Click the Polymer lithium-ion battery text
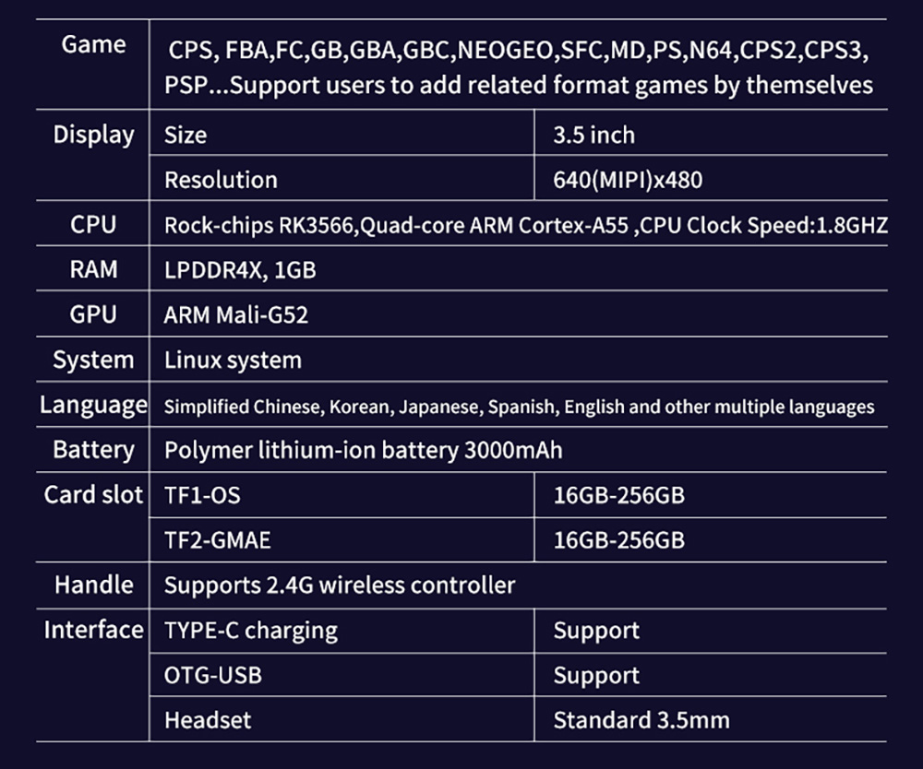This screenshot has width=923, height=769. tap(363, 451)
